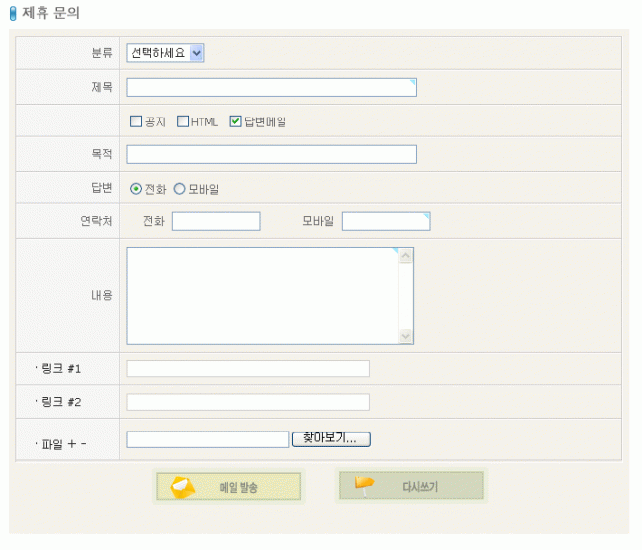Enable the HTML checkbox
642x550 pixels.
tap(183, 121)
